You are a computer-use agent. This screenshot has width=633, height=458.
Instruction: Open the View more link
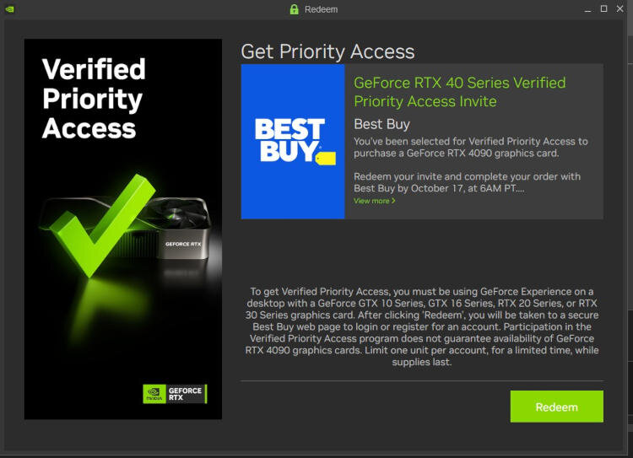point(374,201)
